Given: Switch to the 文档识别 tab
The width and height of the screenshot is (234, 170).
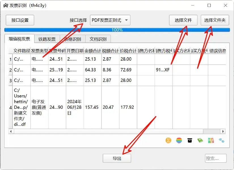Looking at the screenshot, I should [97, 39].
